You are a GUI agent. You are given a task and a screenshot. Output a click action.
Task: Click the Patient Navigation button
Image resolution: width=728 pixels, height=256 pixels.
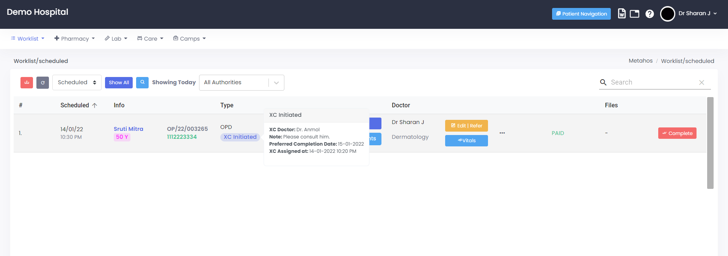[x=581, y=14]
